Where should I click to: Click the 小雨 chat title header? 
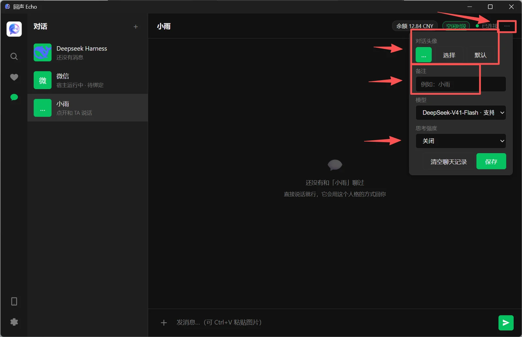coord(164,26)
